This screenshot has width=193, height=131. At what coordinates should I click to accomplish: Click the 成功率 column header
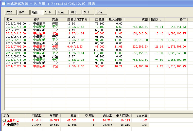click(x=105, y=116)
